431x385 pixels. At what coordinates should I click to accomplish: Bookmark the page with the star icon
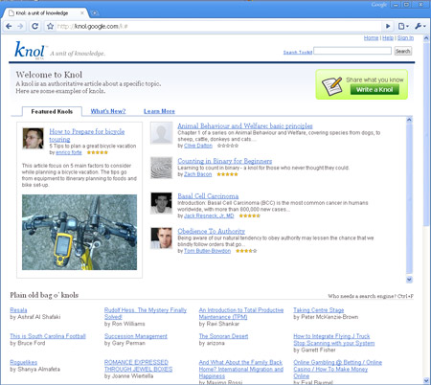click(50, 26)
